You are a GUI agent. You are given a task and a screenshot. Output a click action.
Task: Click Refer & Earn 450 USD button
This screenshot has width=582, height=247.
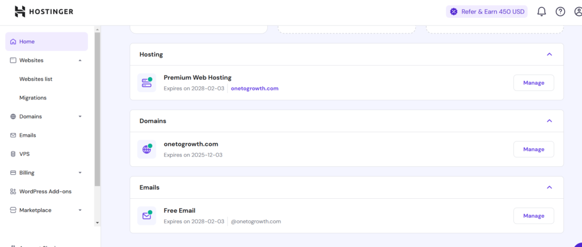[x=487, y=11]
